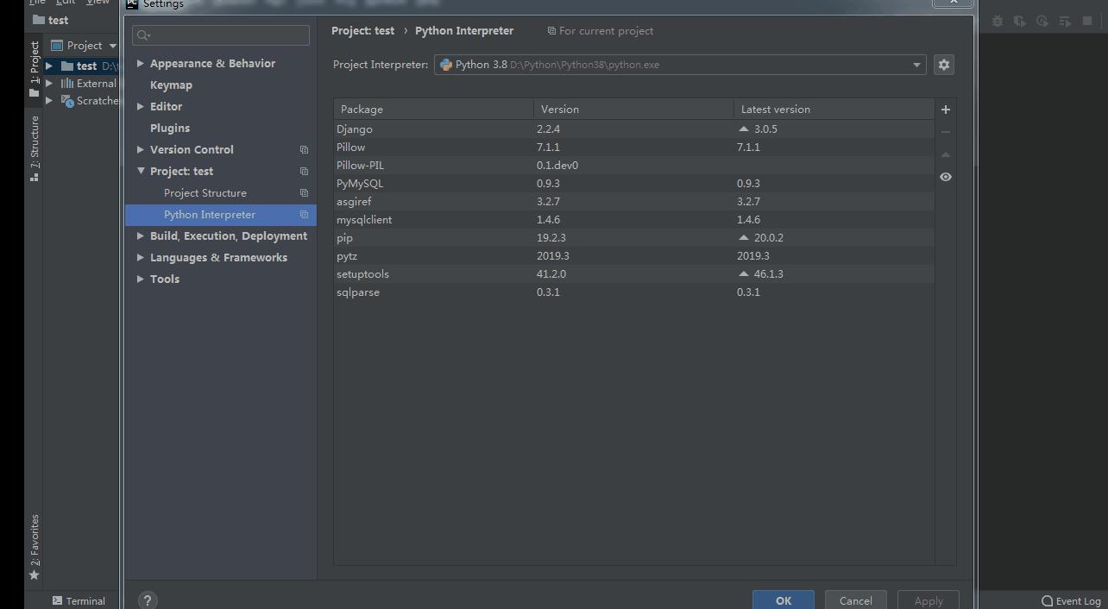Open the interpreter gear settings button
The width and height of the screenshot is (1108, 609).
(x=944, y=65)
